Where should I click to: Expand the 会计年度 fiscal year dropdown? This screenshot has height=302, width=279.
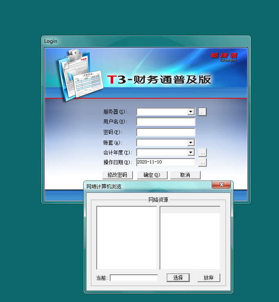[x=190, y=152]
